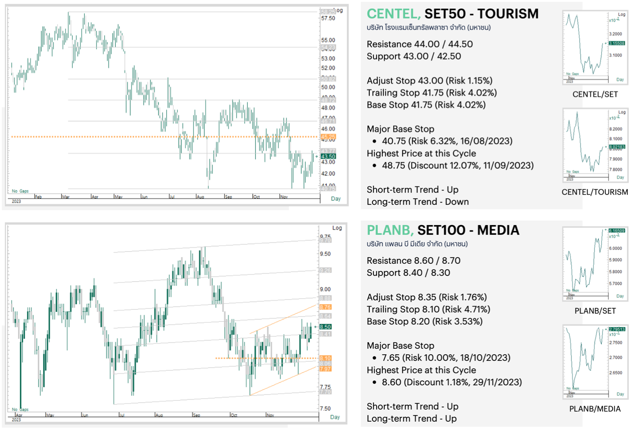Click the 'CENTEL/TOURISM' caption
Screen dimensions: 636x433
[x=595, y=192]
